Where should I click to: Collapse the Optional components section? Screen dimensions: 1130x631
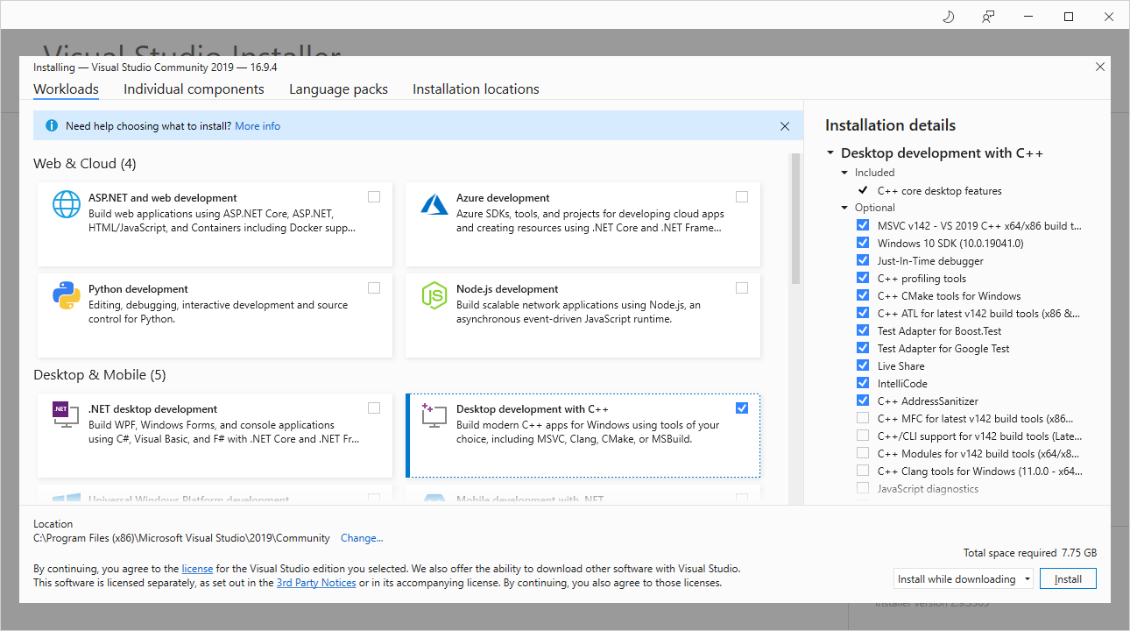(x=845, y=208)
